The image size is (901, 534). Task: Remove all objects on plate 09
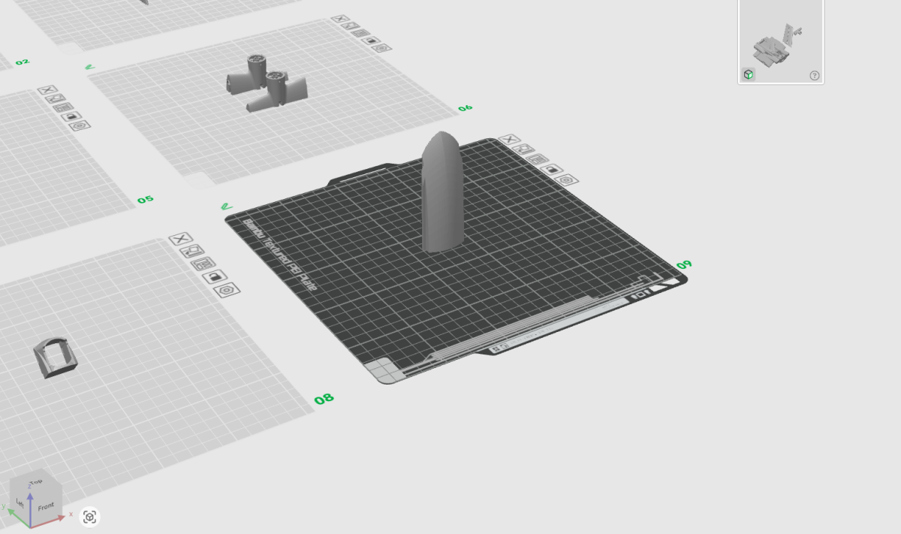[x=509, y=140]
